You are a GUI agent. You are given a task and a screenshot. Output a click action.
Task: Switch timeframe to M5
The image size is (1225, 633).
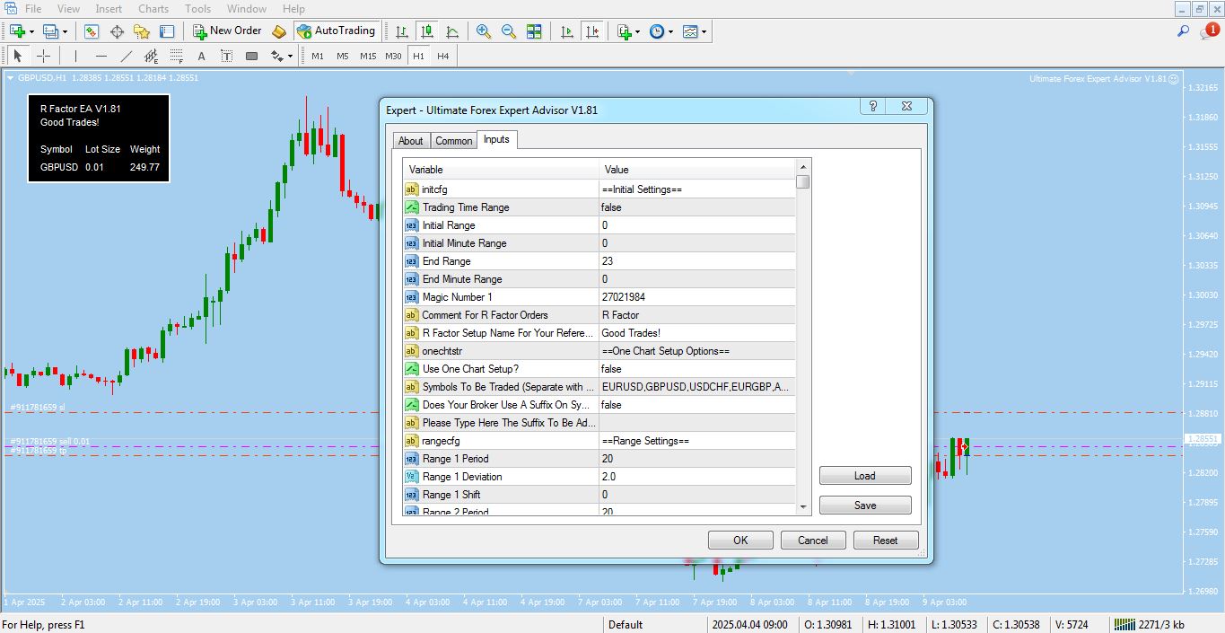click(x=343, y=56)
